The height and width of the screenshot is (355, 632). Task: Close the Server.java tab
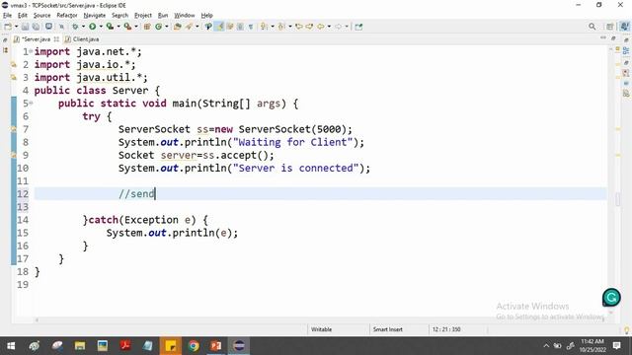pyautogui.click(x=56, y=39)
